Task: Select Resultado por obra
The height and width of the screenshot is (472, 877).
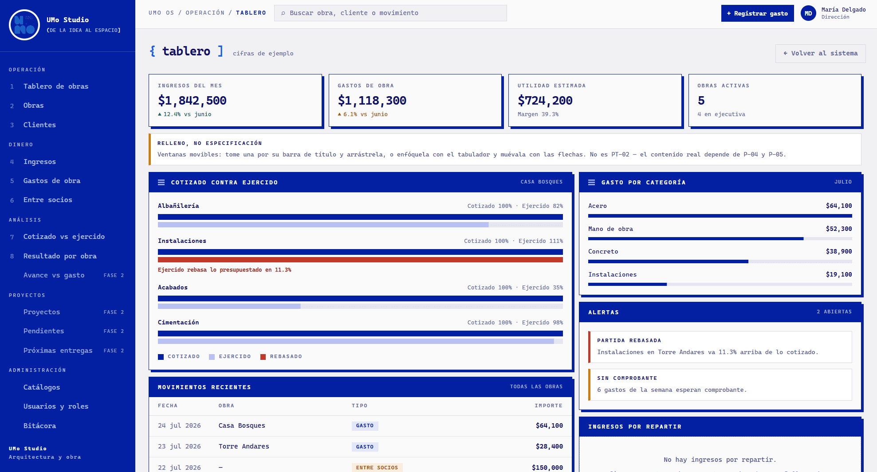Action: pyautogui.click(x=67, y=256)
